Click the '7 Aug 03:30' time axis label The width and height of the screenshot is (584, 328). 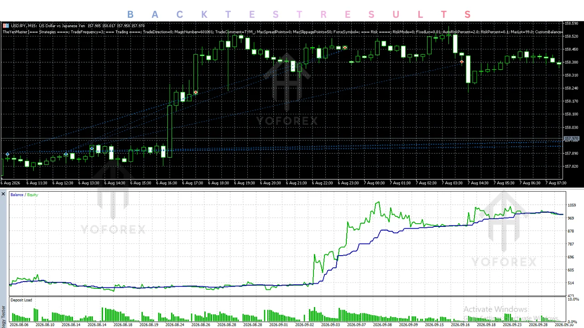[x=452, y=183]
